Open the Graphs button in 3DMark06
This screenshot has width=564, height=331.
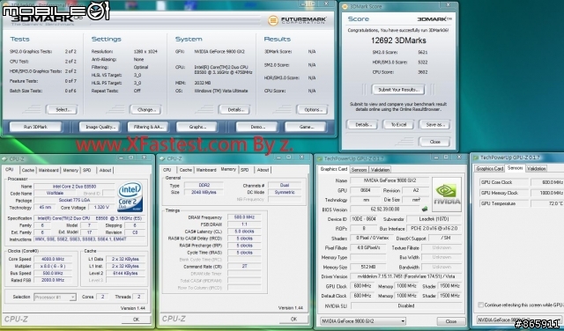coord(197,127)
